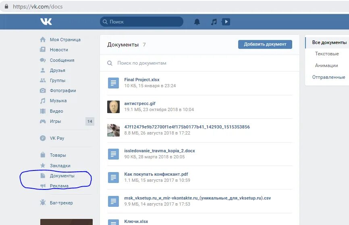Open Группы in the sidebar
The height and width of the screenshot is (225, 349).
click(x=58, y=80)
